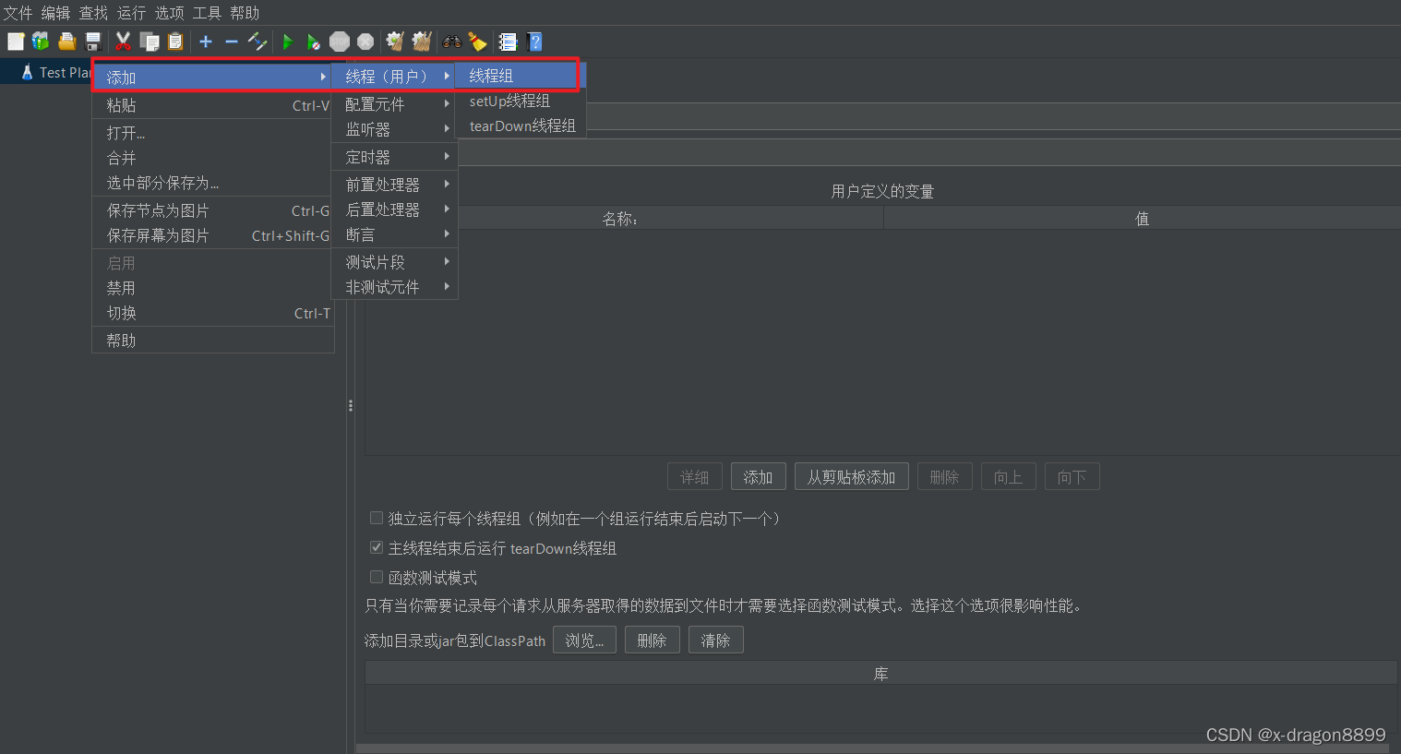Select setUp线程组 menu item
The height and width of the screenshot is (754, 1401).
coord(521,101)
